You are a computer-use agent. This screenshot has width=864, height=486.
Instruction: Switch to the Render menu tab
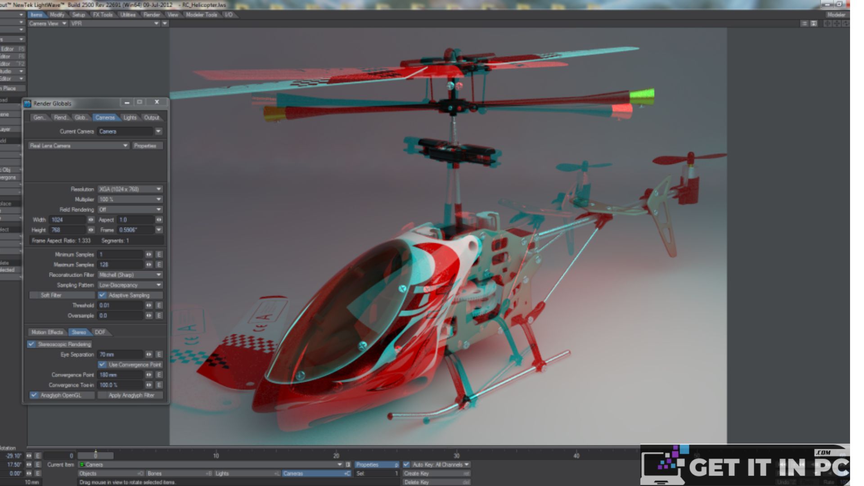[152, 14]
